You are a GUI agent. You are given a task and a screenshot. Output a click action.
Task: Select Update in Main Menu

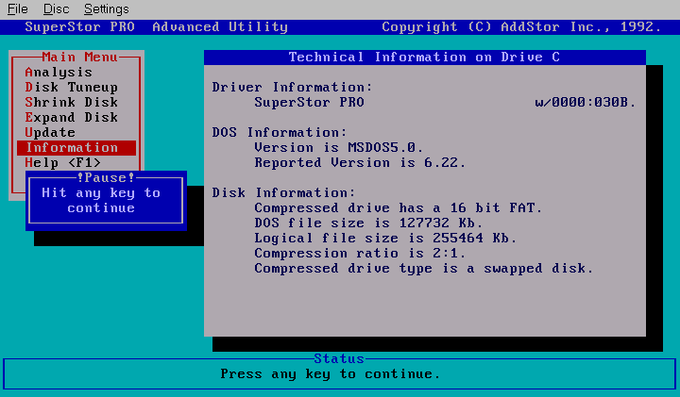pyautogui.click(x=50, y=132)
